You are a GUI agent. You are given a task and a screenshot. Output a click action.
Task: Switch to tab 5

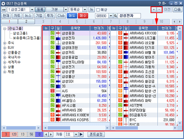(x=77, y=22)
